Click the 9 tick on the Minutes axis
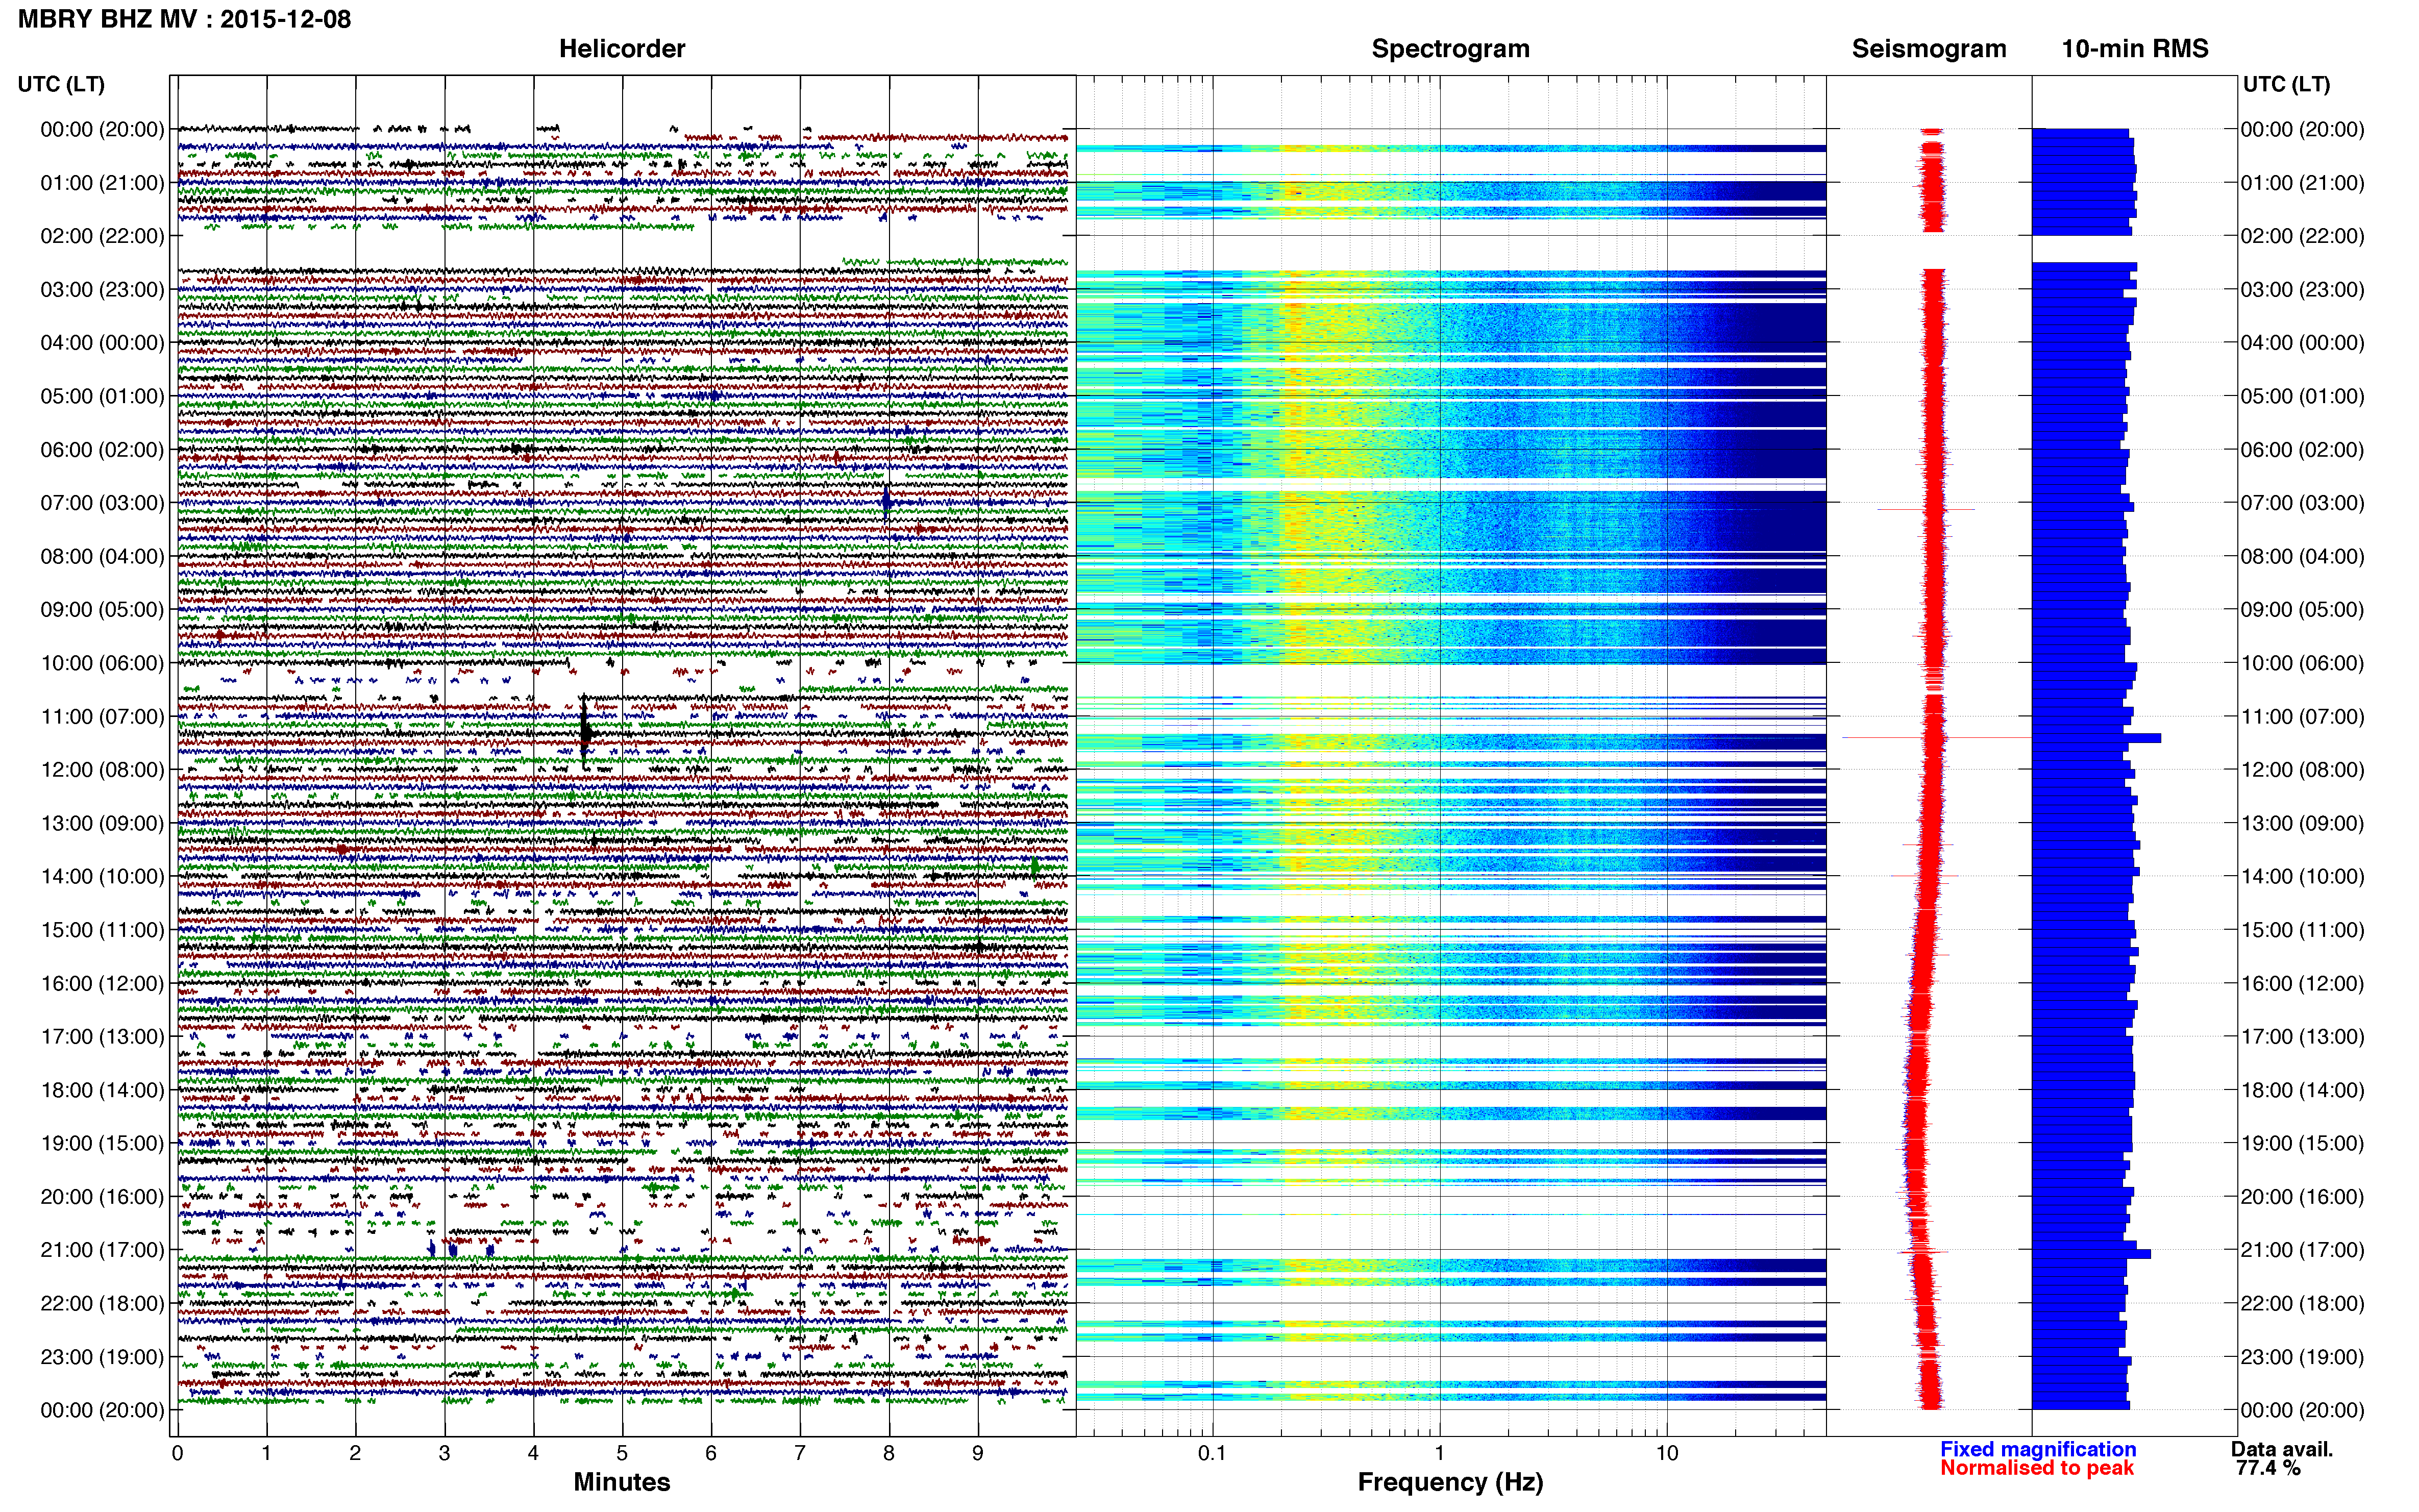Viewport: 2419px width, 1512px height. point(978,1453)
